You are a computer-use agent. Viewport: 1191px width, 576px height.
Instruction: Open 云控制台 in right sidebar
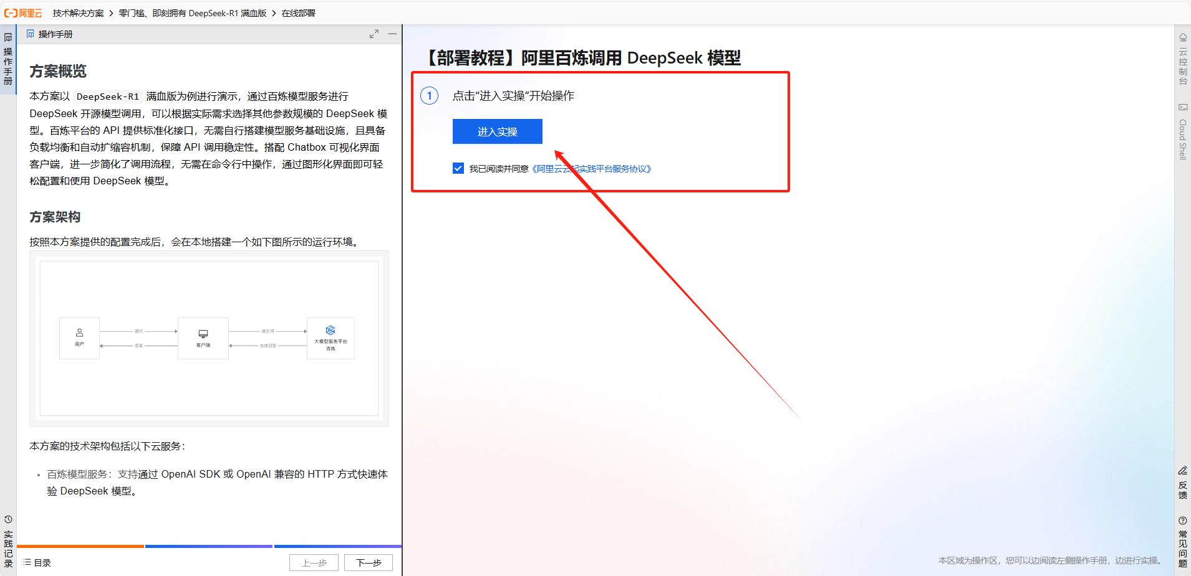(1183, 59)
